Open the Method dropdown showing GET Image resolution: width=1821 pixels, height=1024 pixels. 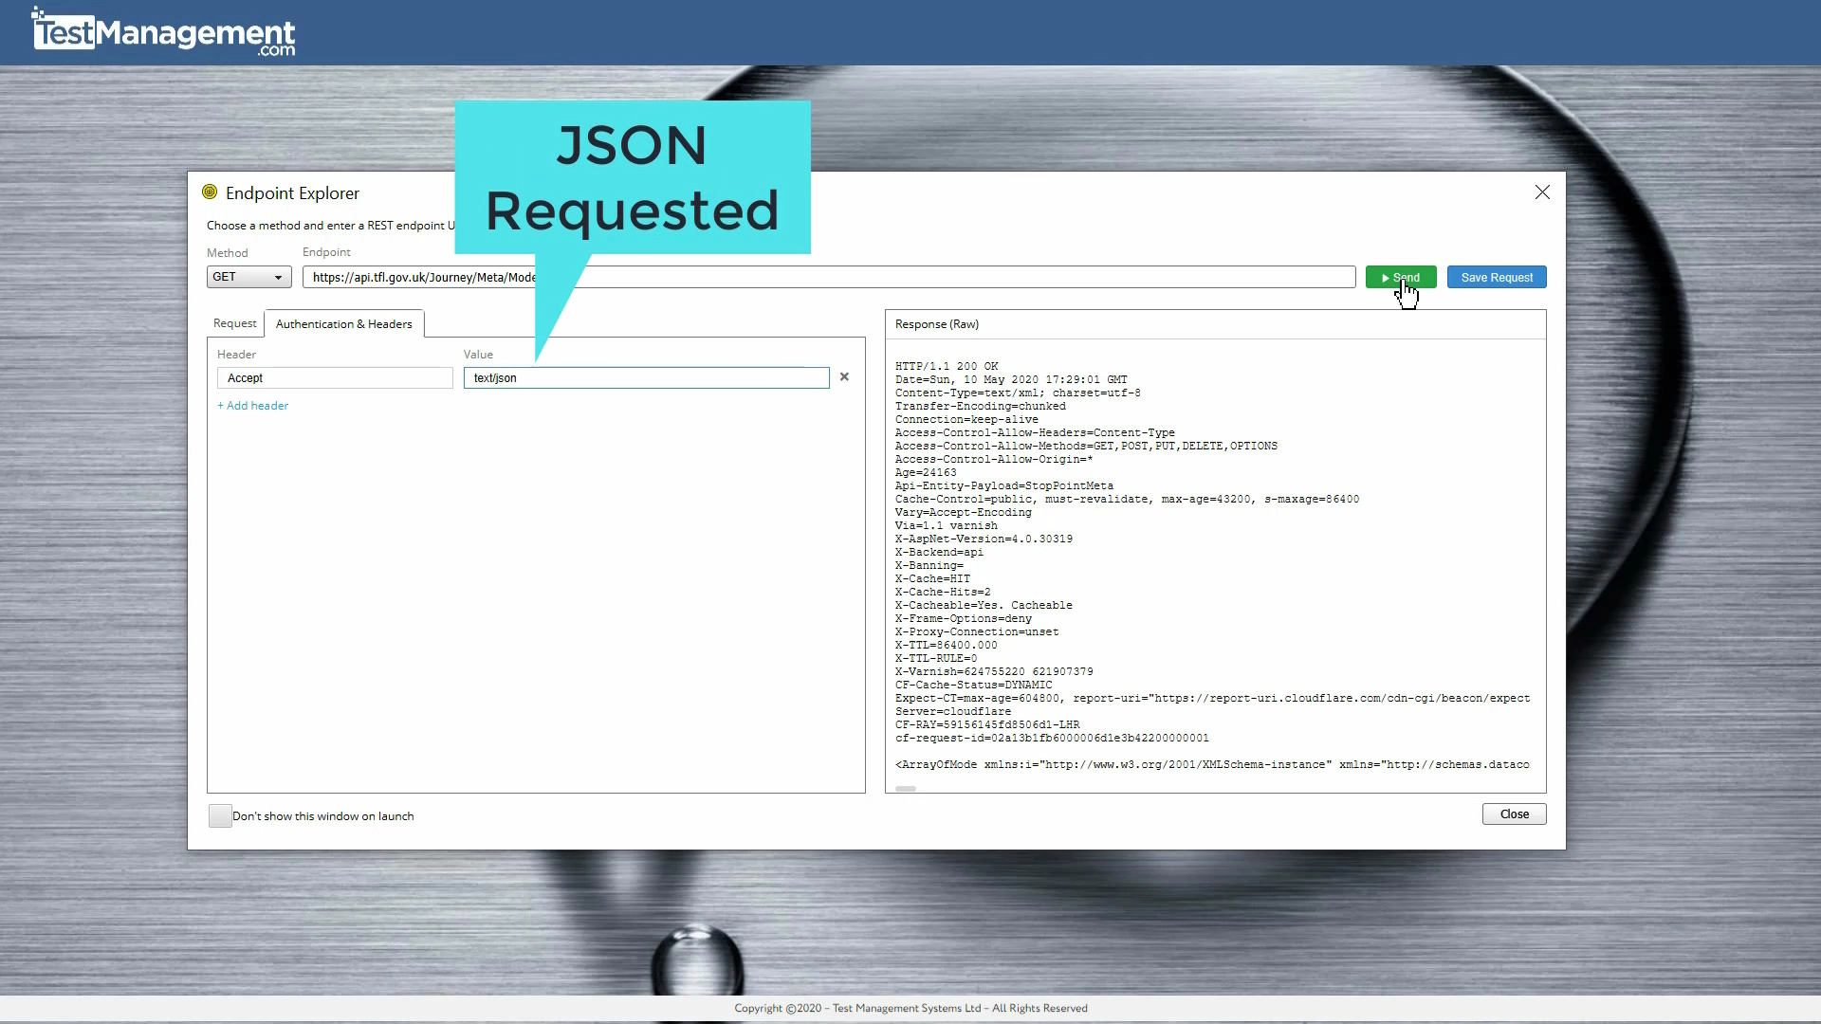point(248,276)
